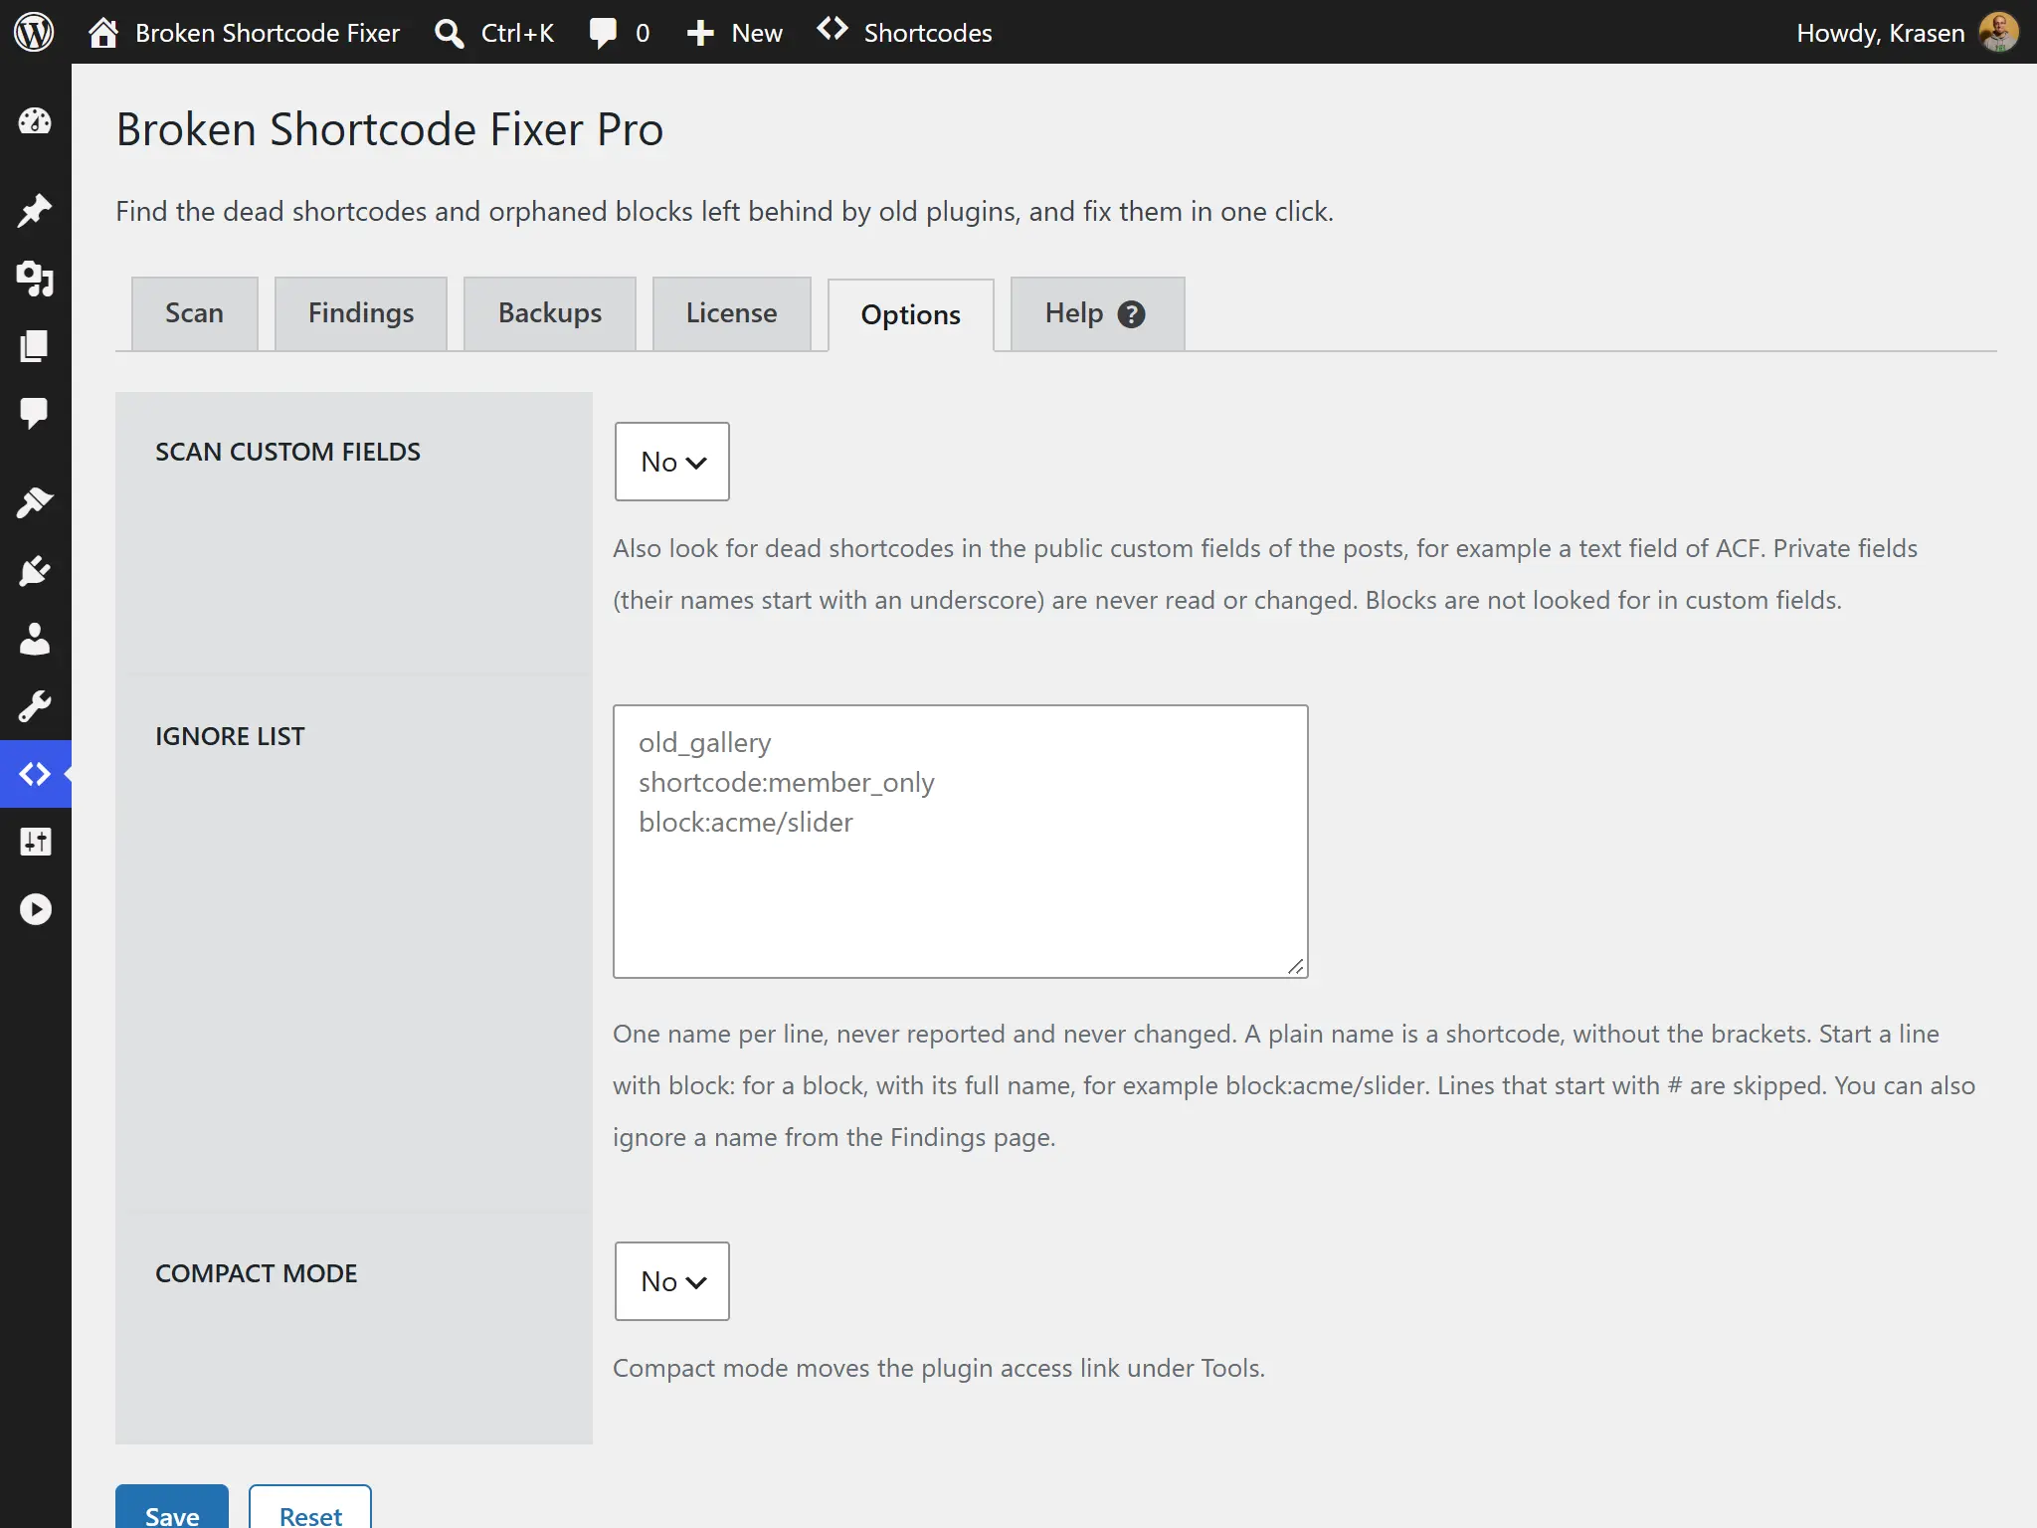The width and height of the screenshot is (2037, 1528).
Task: Open the Scan Custom Fields dropdown
Action: [672, 462]
